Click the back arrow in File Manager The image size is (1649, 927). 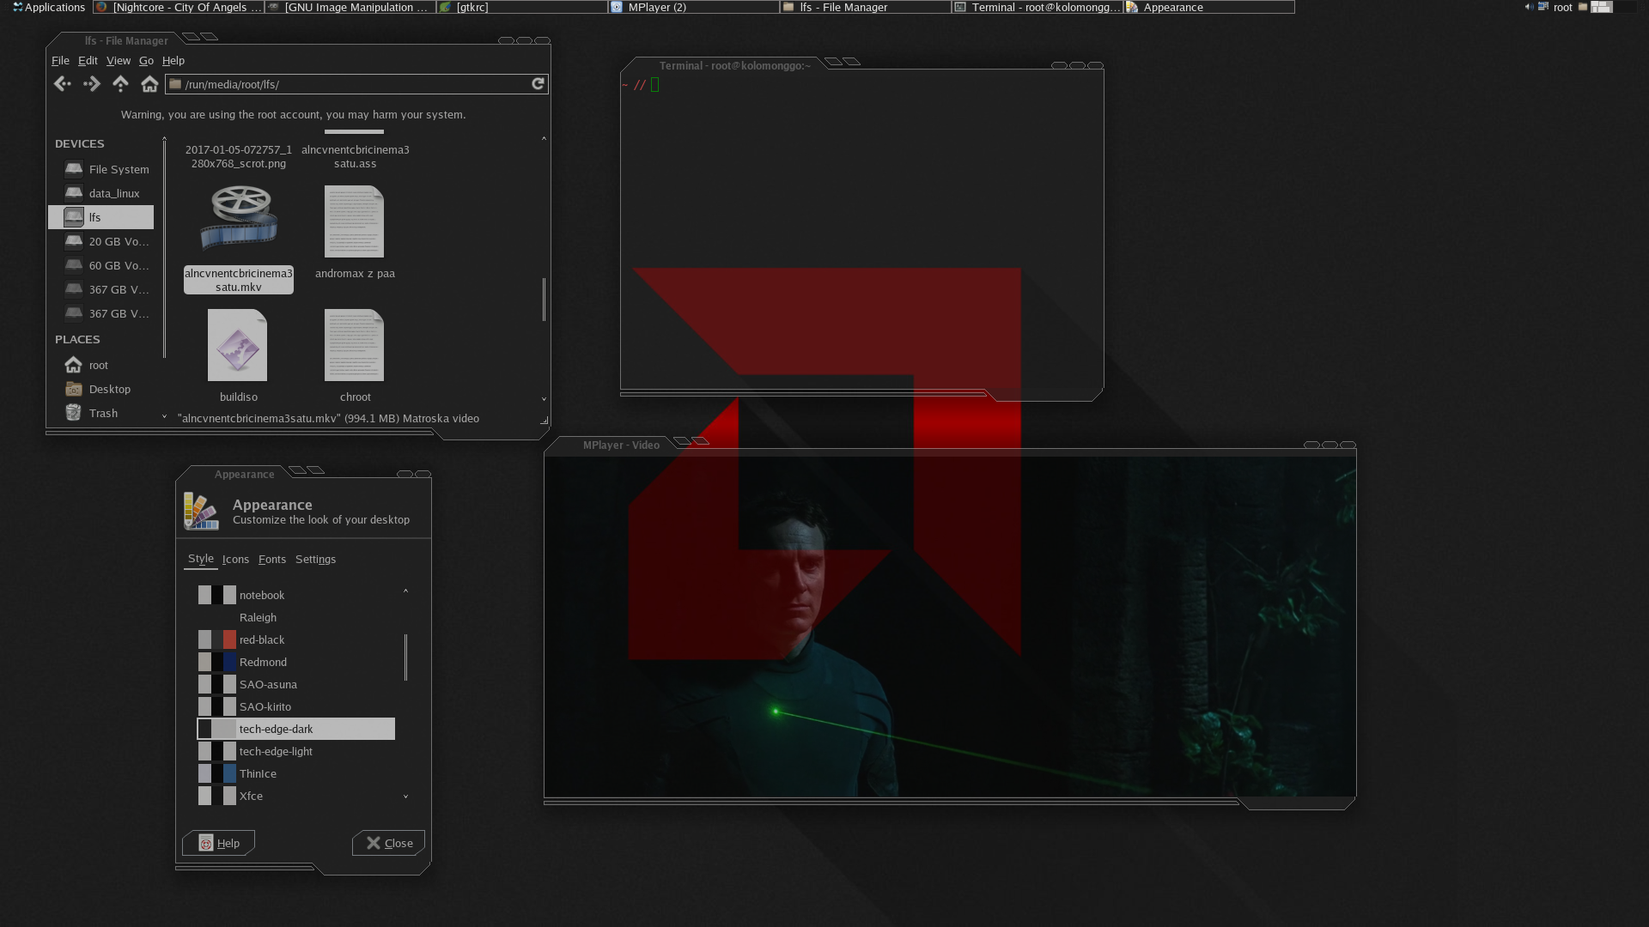62,84
